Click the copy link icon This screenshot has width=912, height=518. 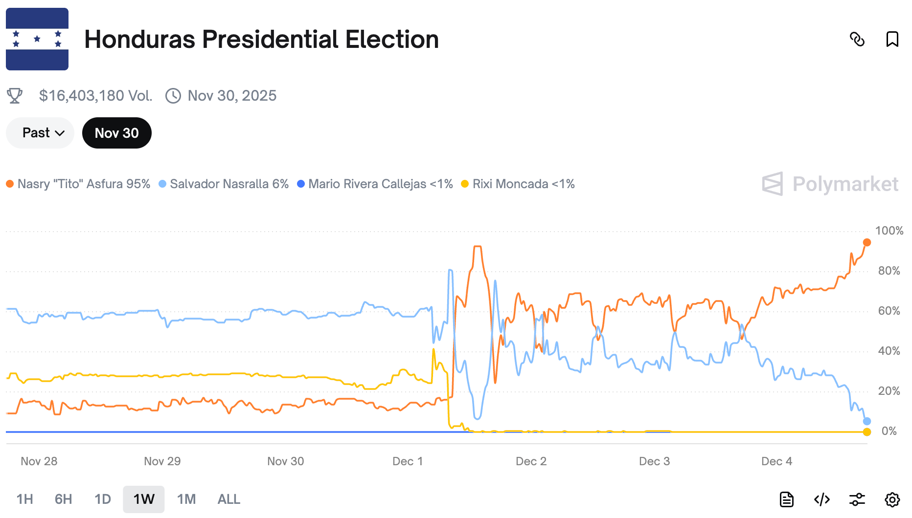[857, 39]
